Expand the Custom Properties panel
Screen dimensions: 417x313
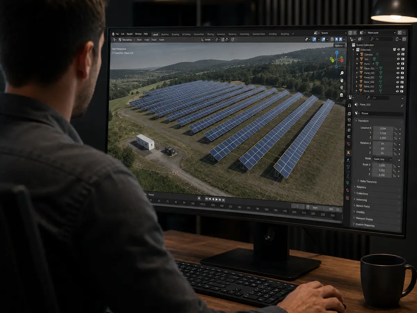click(x=365, y=225)
